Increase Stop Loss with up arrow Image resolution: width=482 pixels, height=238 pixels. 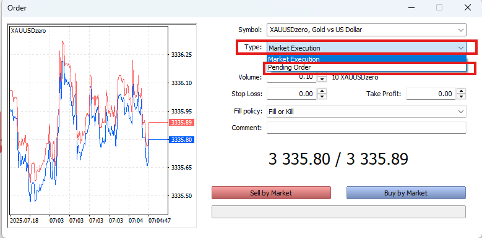[322, 91]
